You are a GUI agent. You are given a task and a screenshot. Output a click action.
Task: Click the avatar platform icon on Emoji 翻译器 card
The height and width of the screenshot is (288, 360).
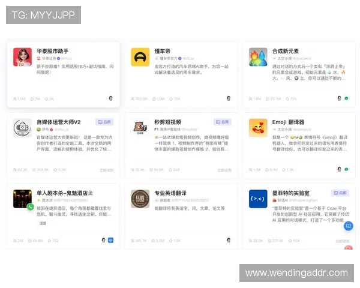[x=340, y=169]
